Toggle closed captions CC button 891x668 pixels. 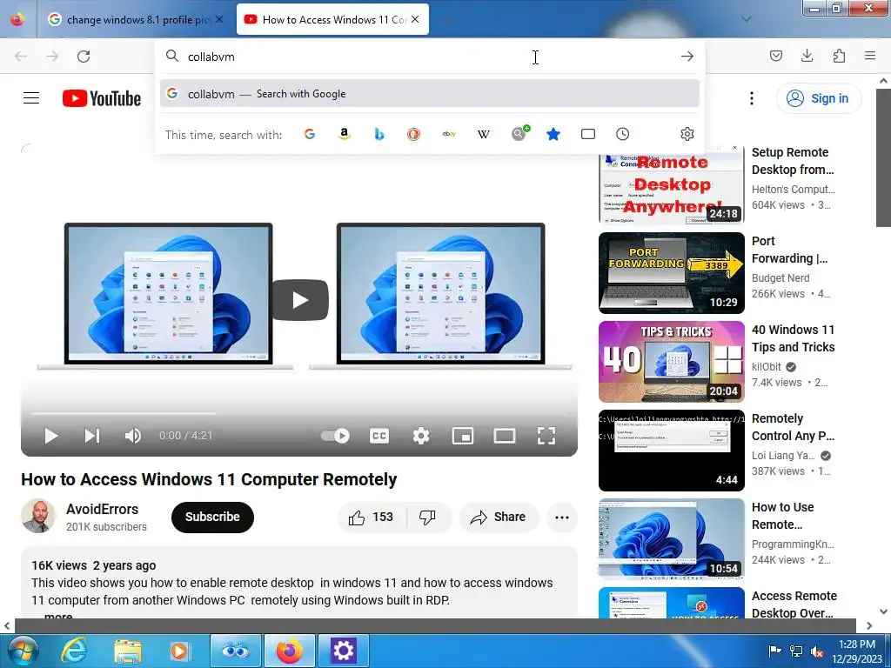(x=379, y=436)
